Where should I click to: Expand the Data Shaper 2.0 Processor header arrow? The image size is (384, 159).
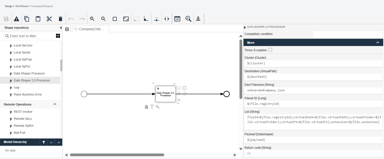pyautogui.click(x=245, y=27)
